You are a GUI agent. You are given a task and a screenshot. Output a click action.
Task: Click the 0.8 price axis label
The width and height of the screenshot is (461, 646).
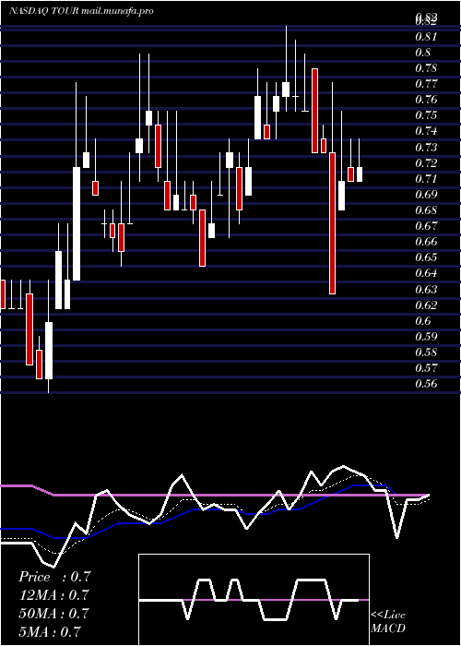coord(422,53)
